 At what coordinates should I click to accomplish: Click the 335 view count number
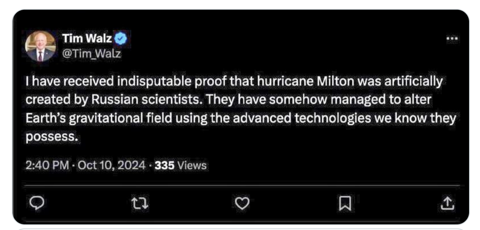click(x=165, y=165)
